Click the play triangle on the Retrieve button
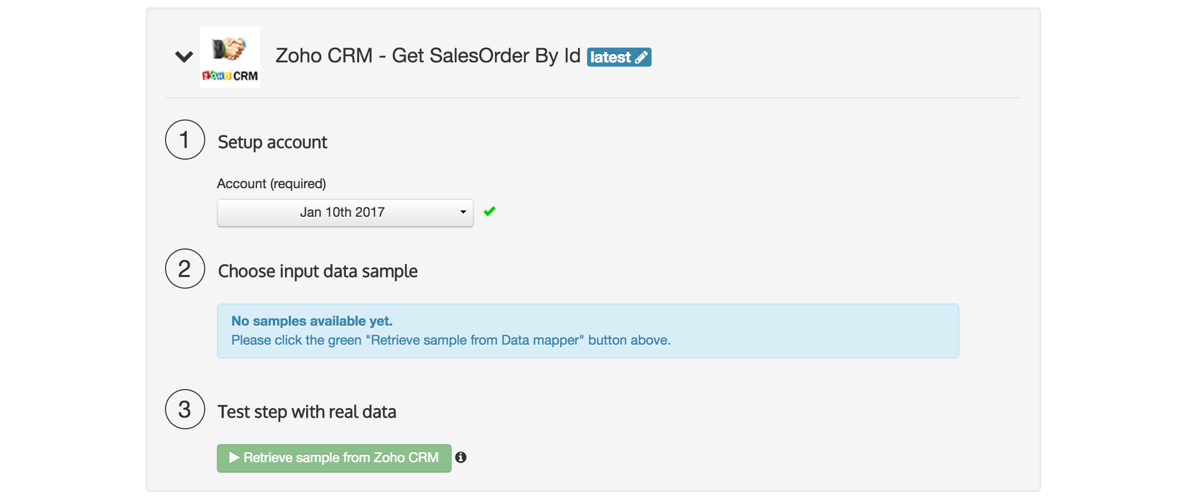1190x498 pixels. 234,457
